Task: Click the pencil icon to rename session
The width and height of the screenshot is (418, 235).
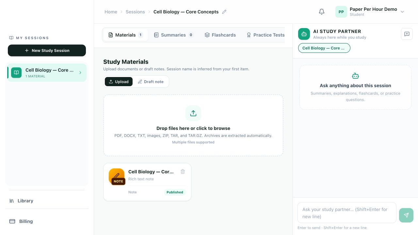Action: [224, 12]
